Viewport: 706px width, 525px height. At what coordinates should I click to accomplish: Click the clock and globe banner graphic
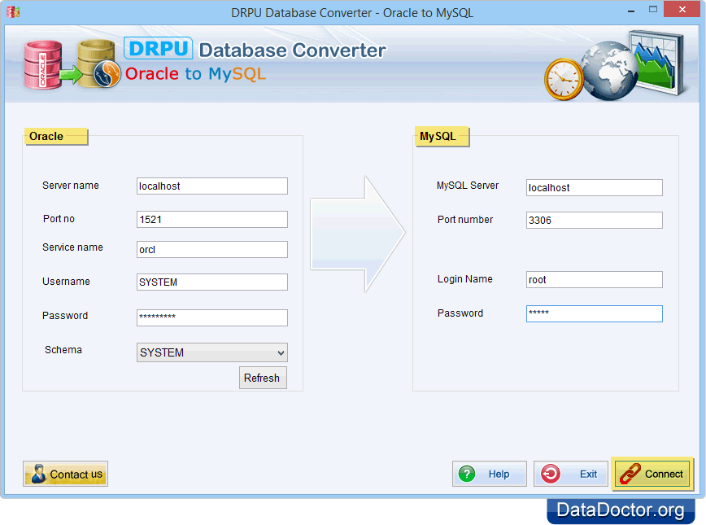click(615, 65)
